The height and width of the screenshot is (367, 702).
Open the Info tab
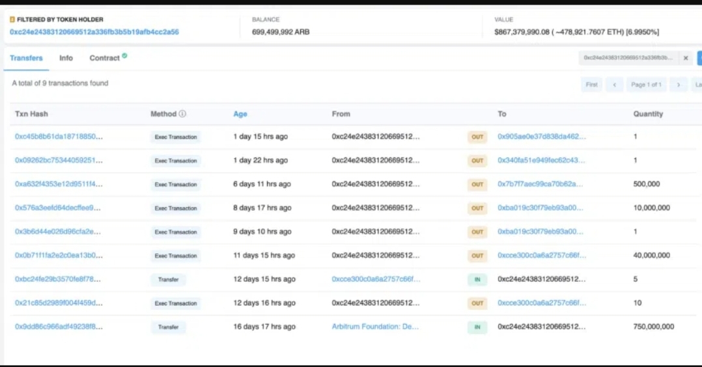[x=66, y=58]
